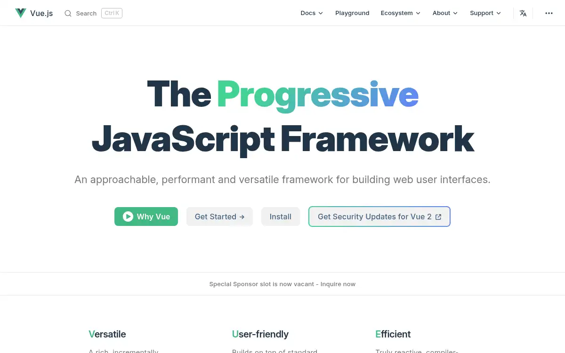This screenshot has height=353, width=565.
Task: Click the Ctrl K shortcut badge
Action: pos(112,13)
